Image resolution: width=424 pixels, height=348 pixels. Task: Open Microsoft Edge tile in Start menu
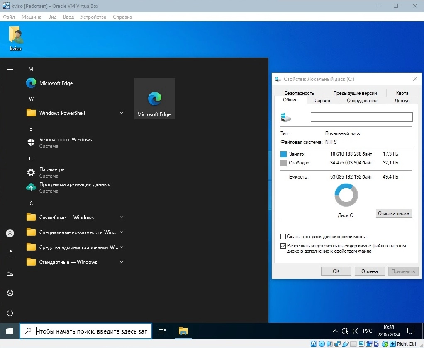tap(154, 99)
